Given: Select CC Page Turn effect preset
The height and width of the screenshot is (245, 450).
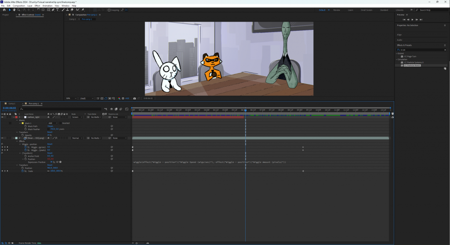Looking at the screenshot, I should point(410,56).
